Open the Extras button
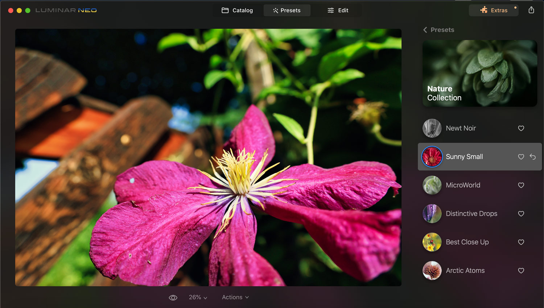The width and height of the screenshot is (544, 308). [x=494, y=10]
